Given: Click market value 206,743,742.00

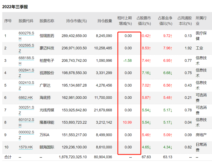Looking at the screenshot, I should point(74,61).
